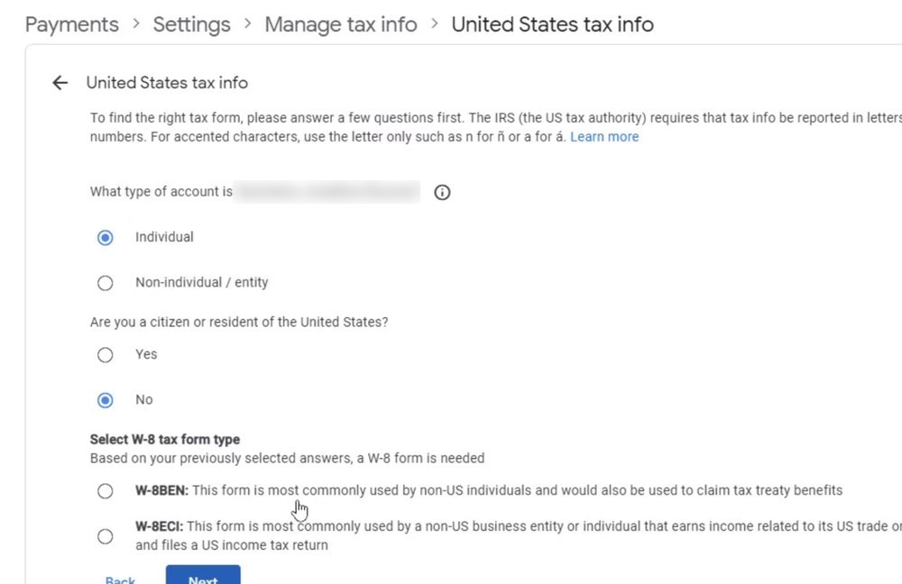Click the Back text button
902x584 pixels.
tap(120, 579)
